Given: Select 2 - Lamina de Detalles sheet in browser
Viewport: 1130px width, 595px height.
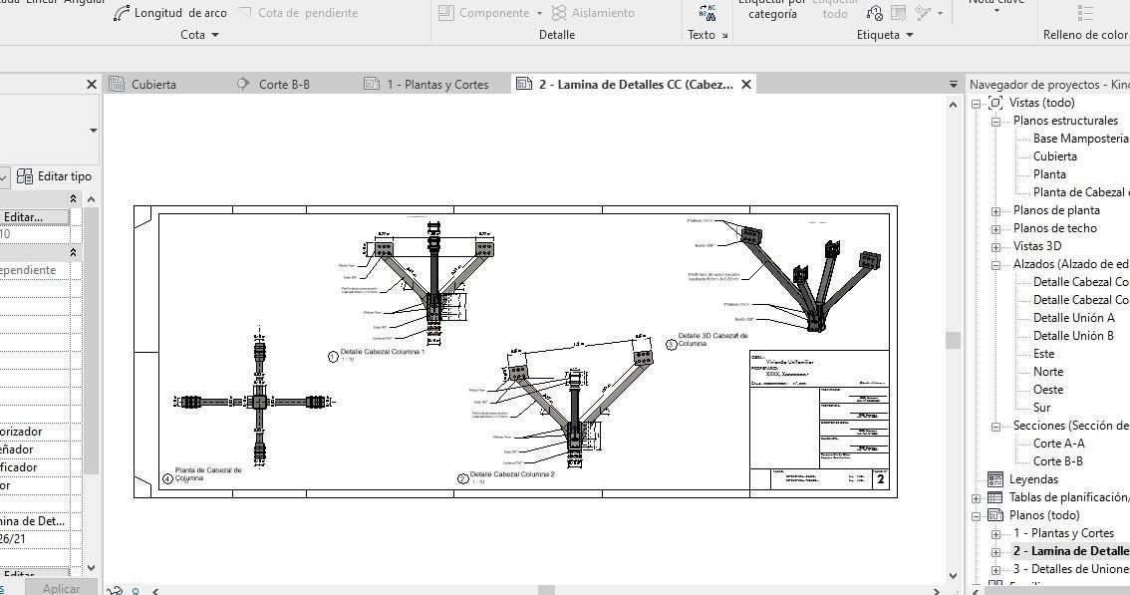Looking at the screenshot, I should coord(1070,551).
